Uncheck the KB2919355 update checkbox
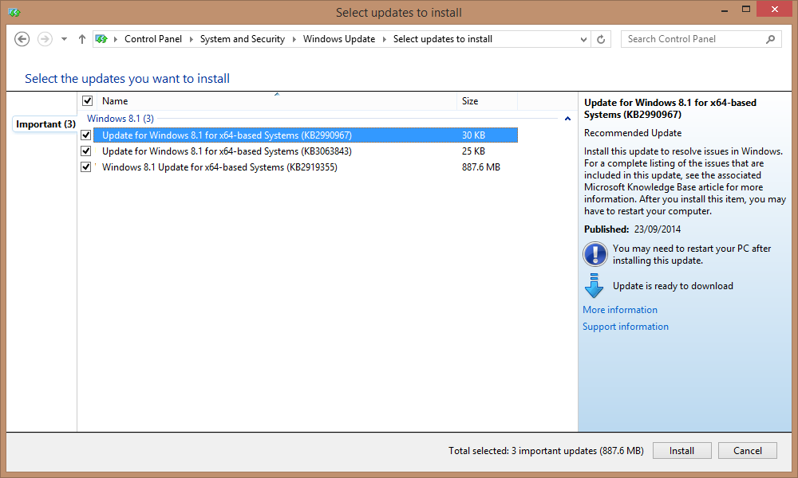Viewport: 798px width, 478px height. tap(86, 167)
